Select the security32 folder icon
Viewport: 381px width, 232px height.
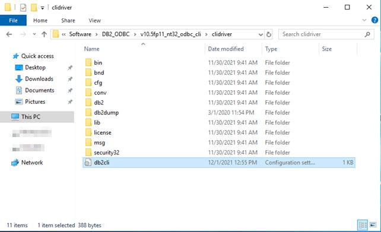point(88,152)
